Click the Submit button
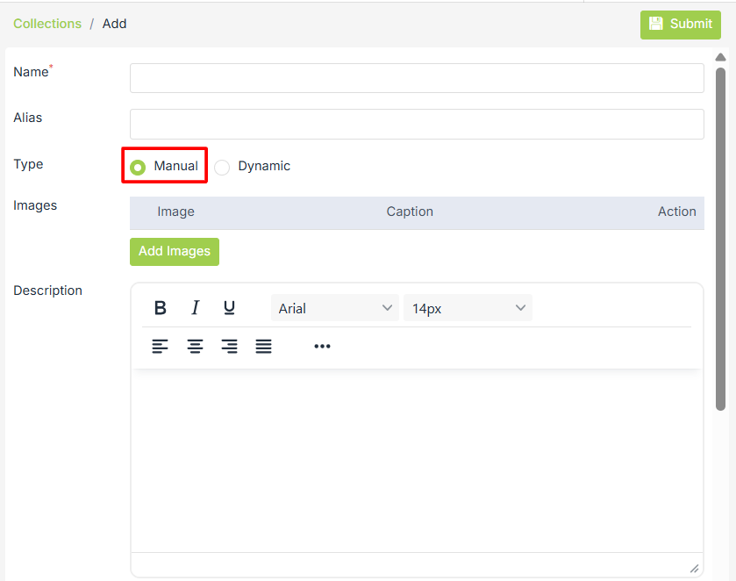Screen dimensions: 736x581 (680, 25)
